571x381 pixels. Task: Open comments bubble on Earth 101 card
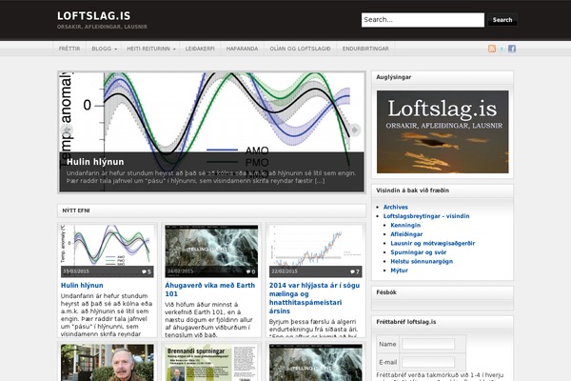pyautogui.click(x=250, y=271)
